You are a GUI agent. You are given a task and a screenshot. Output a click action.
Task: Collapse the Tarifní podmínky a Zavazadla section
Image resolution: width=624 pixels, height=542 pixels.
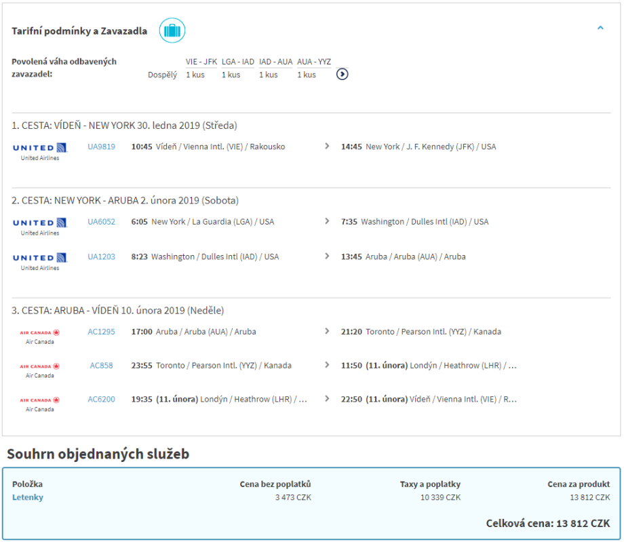point(600,28)
